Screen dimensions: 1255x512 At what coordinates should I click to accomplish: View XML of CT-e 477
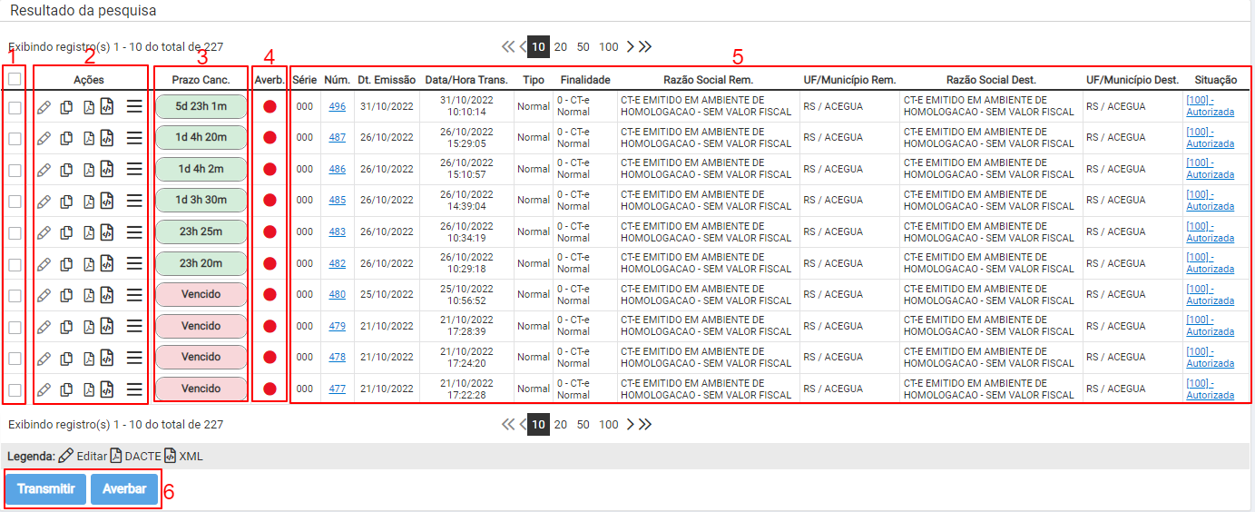[x=106, y=389]
